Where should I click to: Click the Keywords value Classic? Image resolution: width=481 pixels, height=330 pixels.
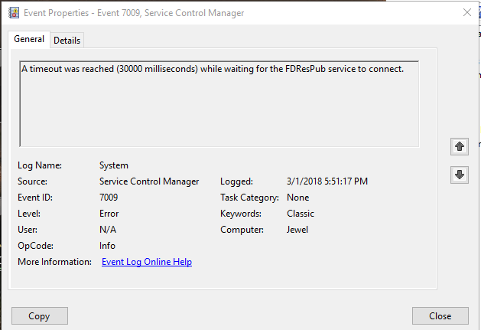(300, 214)
